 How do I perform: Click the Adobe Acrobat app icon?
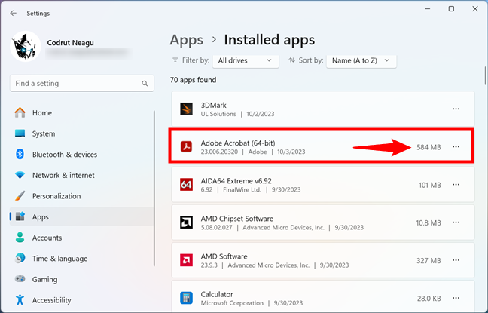click(186, 147)
